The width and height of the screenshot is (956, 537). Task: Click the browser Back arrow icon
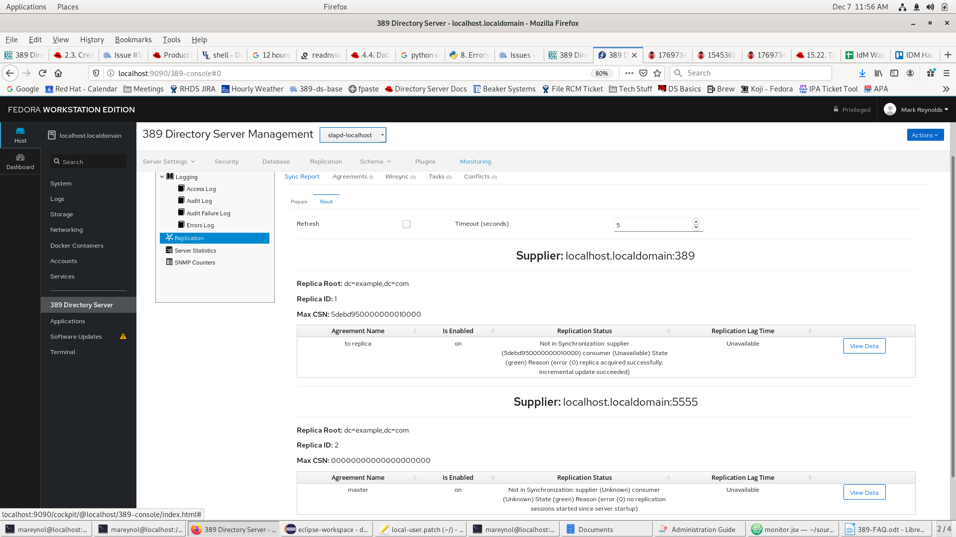pos(10,73)
